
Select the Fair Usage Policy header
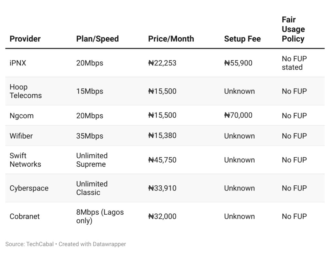click(x=293, y=29)
